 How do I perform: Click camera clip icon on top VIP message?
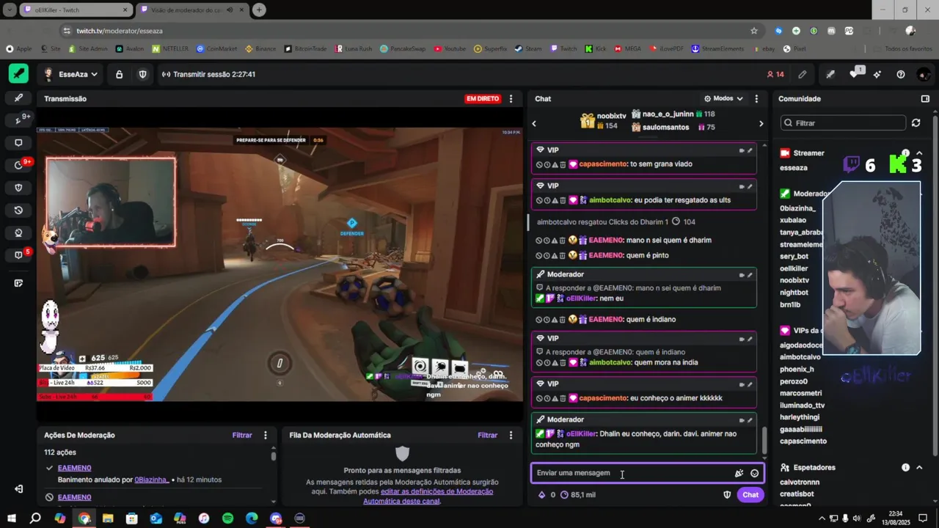tap(741, 150)
